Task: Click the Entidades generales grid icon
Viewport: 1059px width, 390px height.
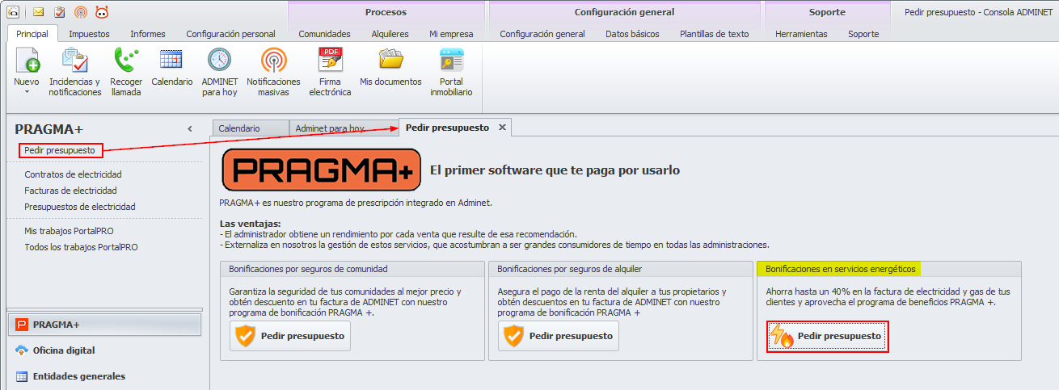Action: [22, 376]
